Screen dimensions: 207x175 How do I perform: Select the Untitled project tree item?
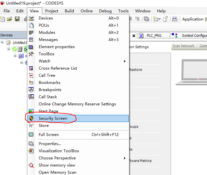19,42
